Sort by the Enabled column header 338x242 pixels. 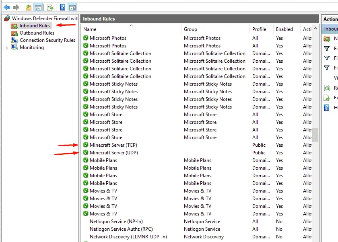coord(284,29)
